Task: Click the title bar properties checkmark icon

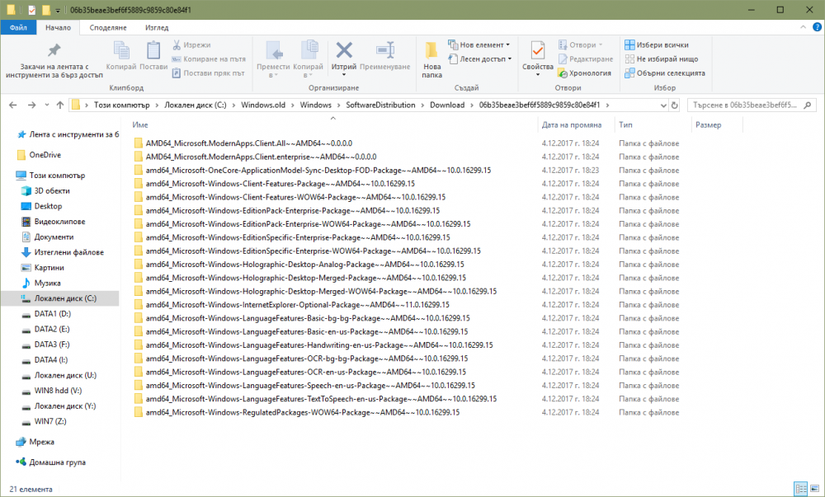Action: [32, 10]
